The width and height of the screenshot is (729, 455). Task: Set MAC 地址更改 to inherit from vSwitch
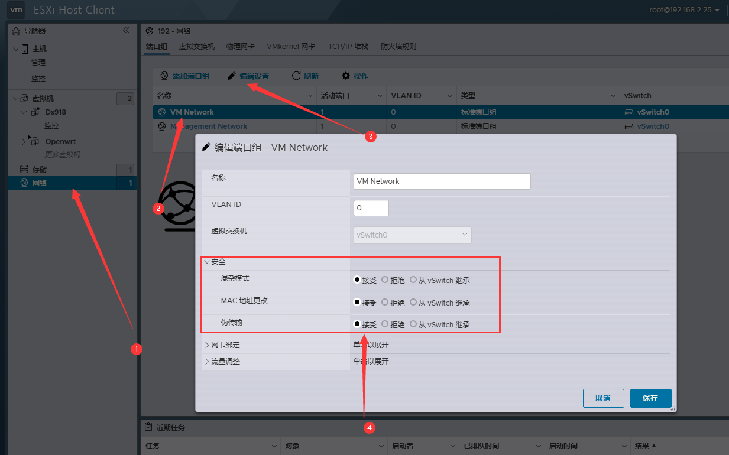pos(413,302)
